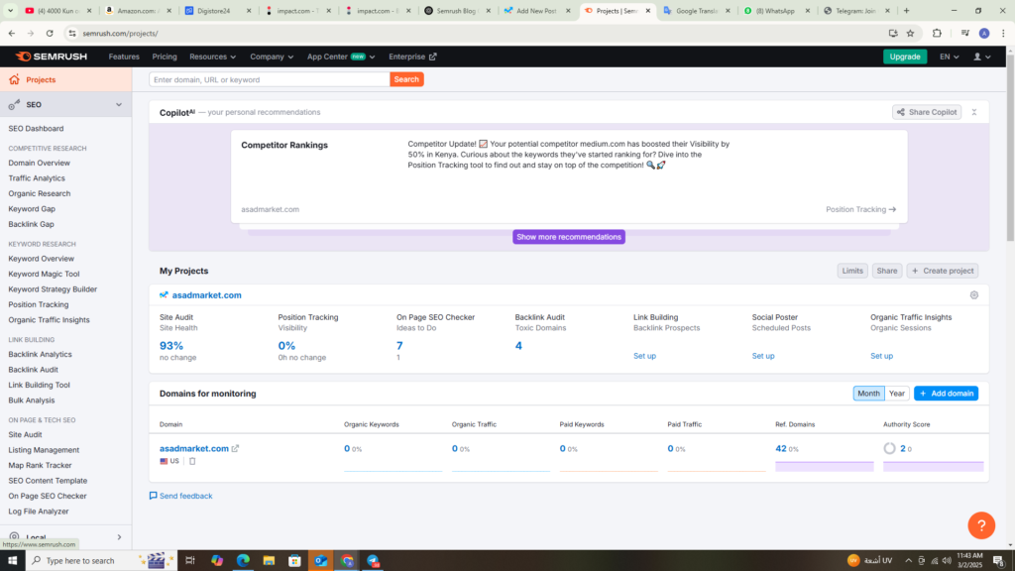Image resolution: width=1015 pixels, height=571 pixels.
Task: Open new browser tab plus icon
Action: (906, 10)
